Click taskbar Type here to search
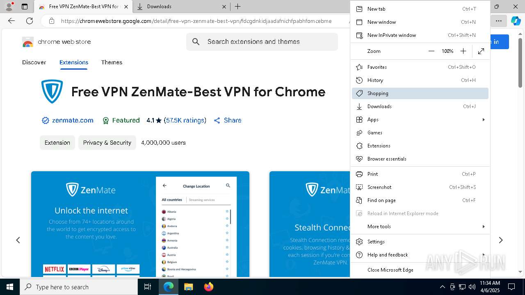525x295 pixels. (79, 287)
